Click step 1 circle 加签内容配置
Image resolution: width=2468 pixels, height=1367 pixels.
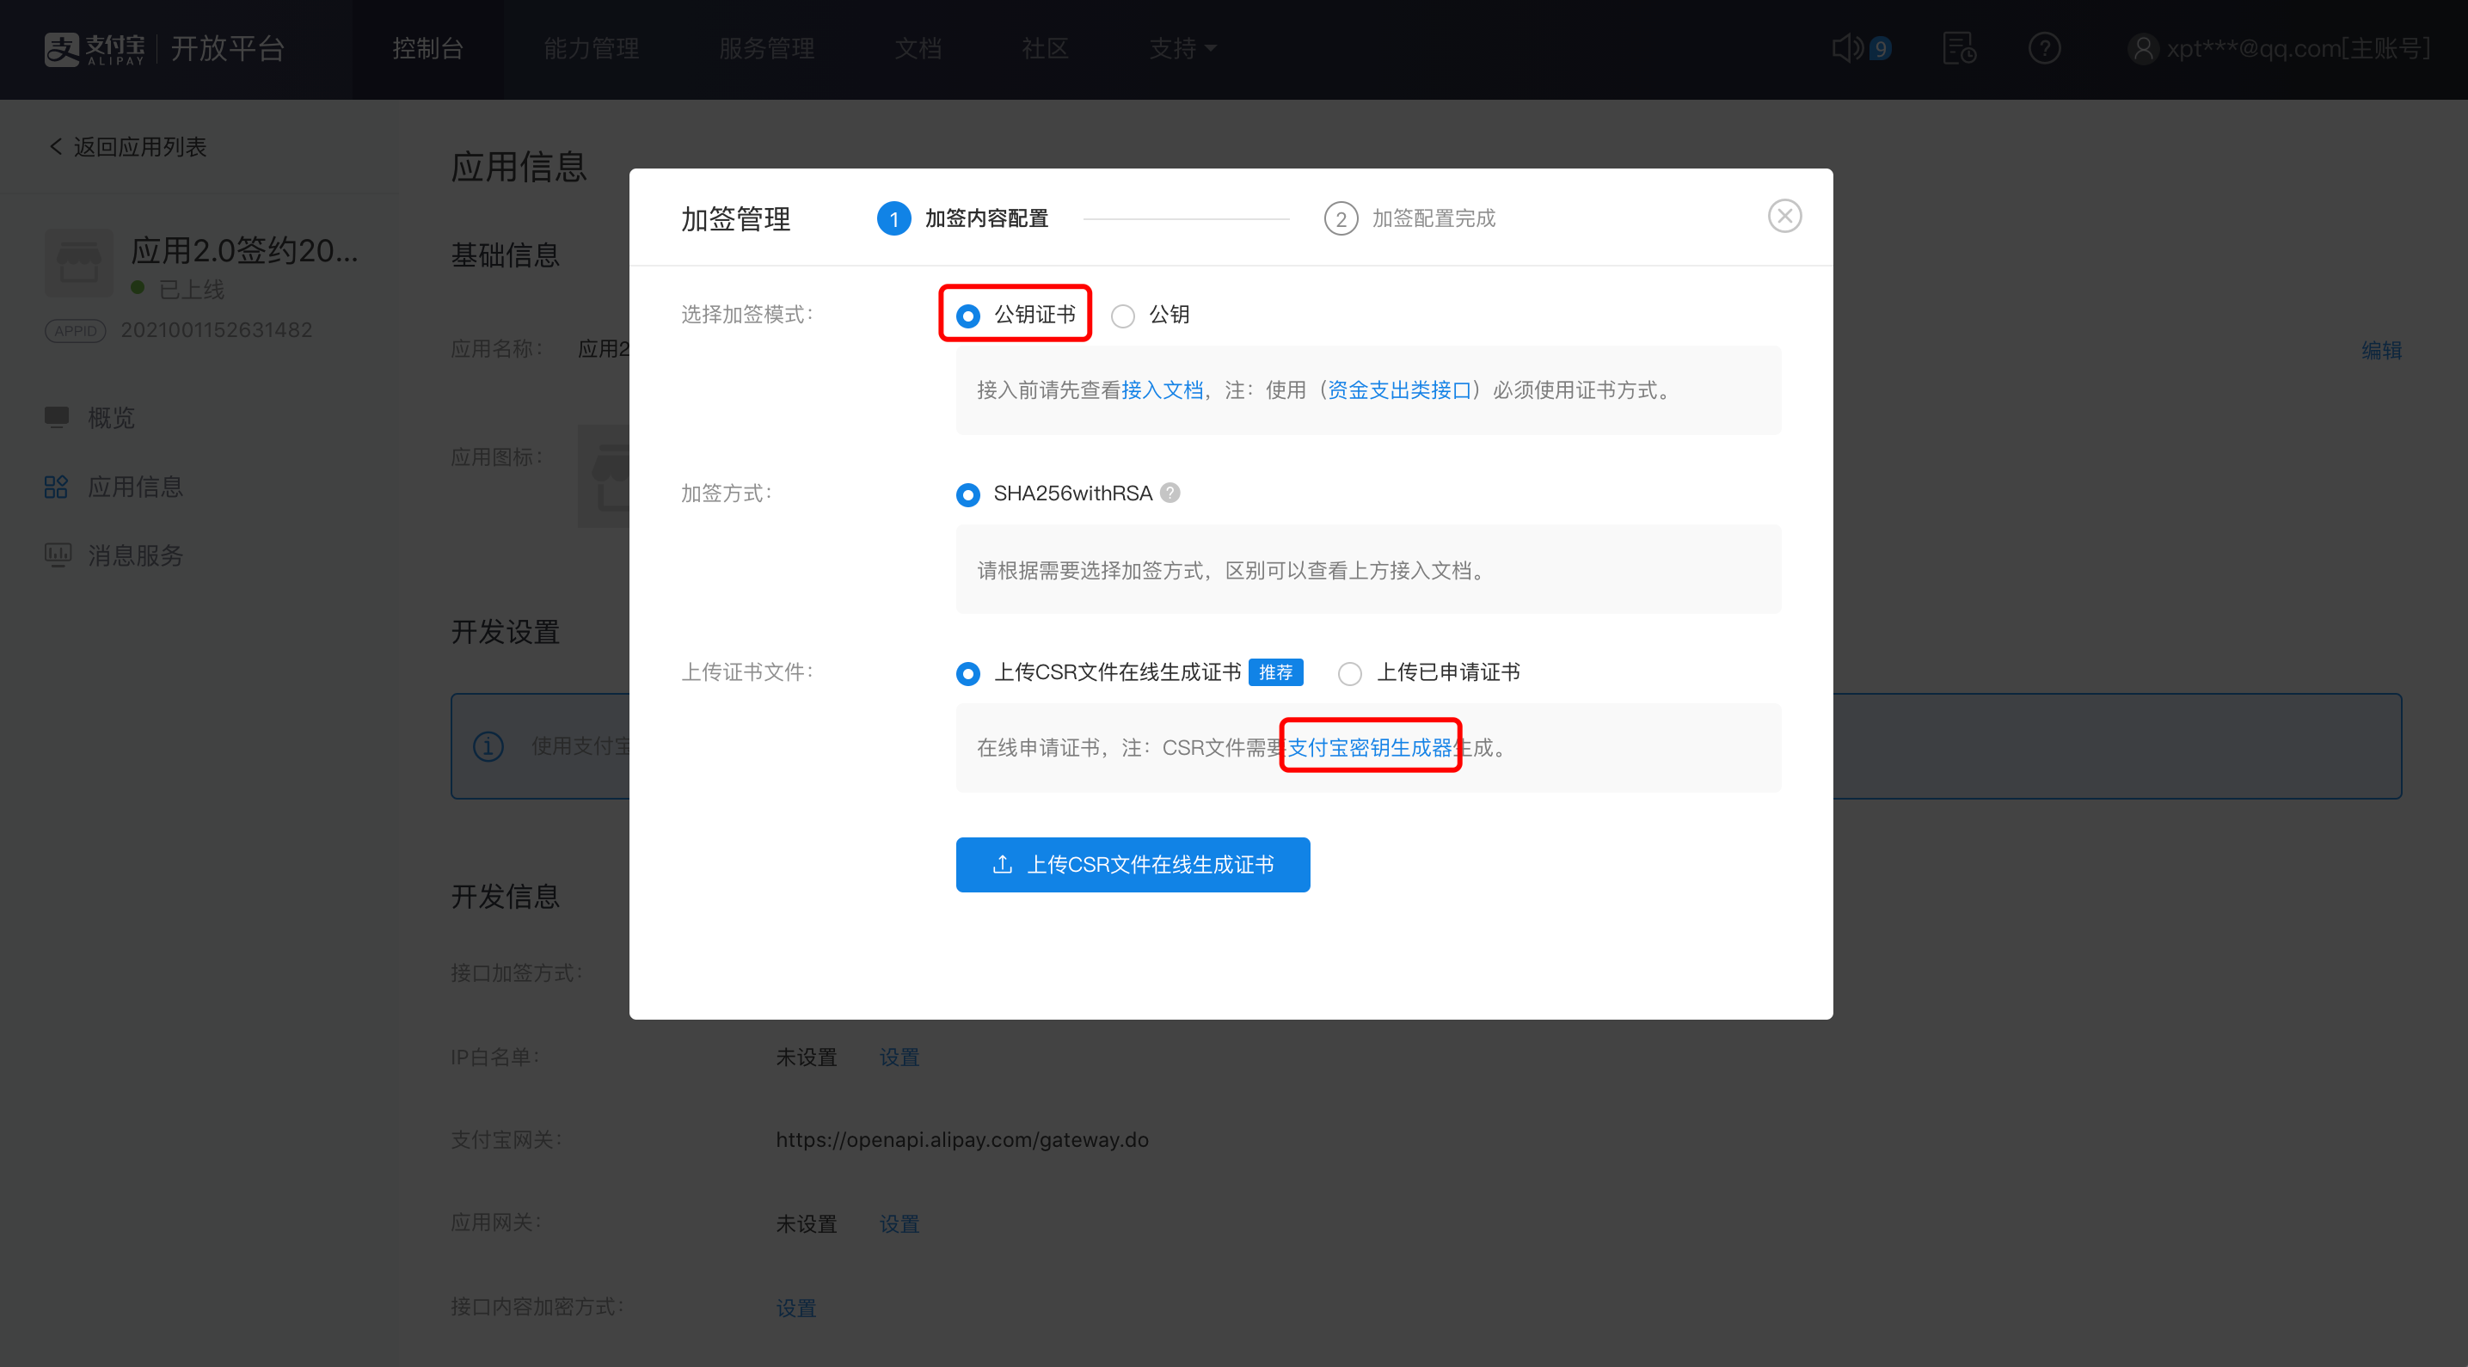[x=893, y=218]
